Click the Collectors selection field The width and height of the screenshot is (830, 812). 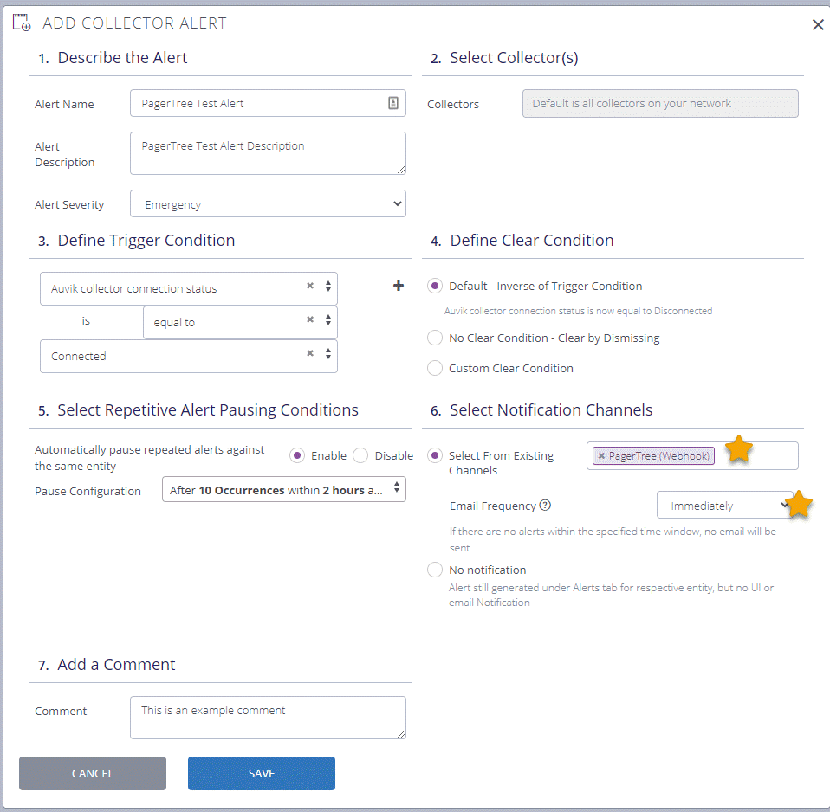tap(660, 103)
